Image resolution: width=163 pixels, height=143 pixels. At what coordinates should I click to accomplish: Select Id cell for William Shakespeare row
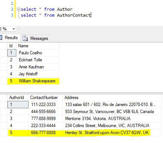(x=12, y=81)
